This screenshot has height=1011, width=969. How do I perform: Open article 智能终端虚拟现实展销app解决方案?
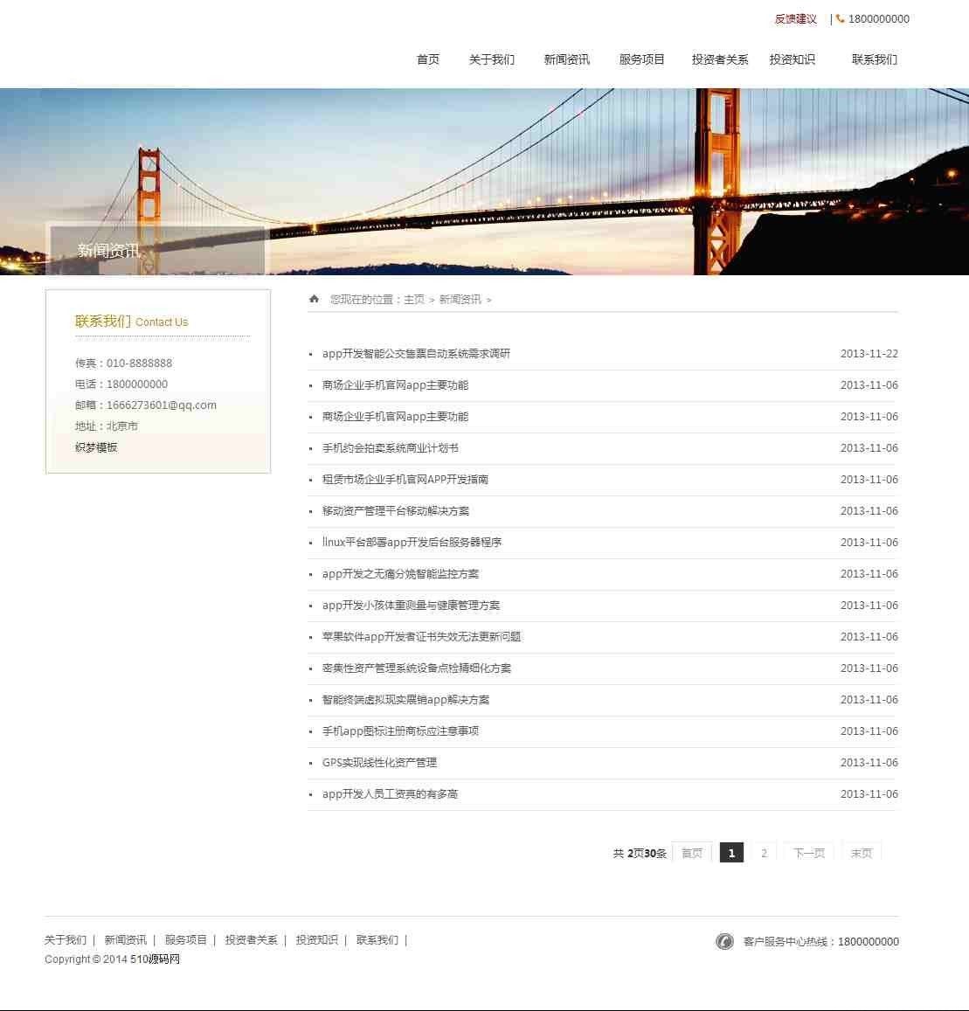click(x=405, y=700)
